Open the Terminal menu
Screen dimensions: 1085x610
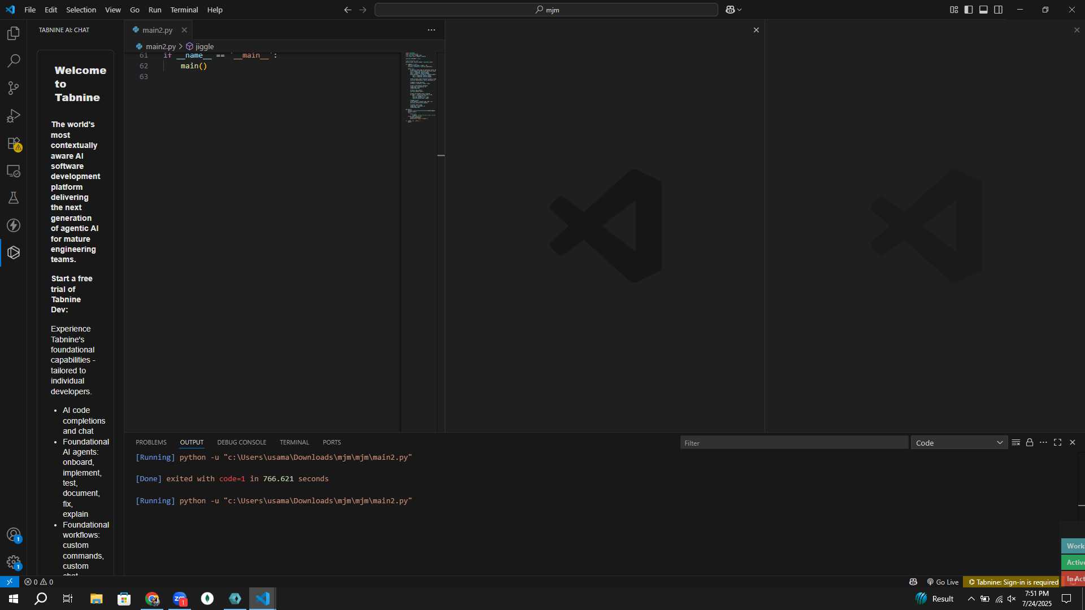tap(184, 10)
